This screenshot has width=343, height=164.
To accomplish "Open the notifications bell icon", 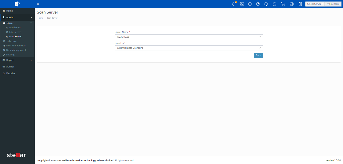I will click(234, 4).
